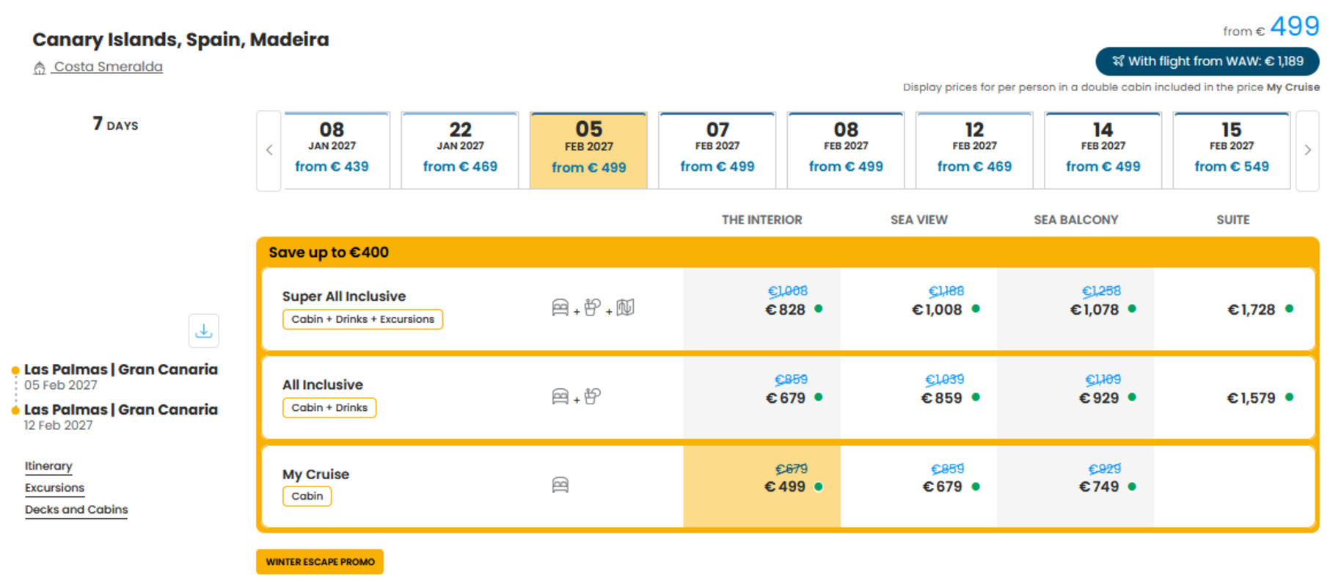Click cabin bed icon in Super All Inclusive row

[560, 307]
